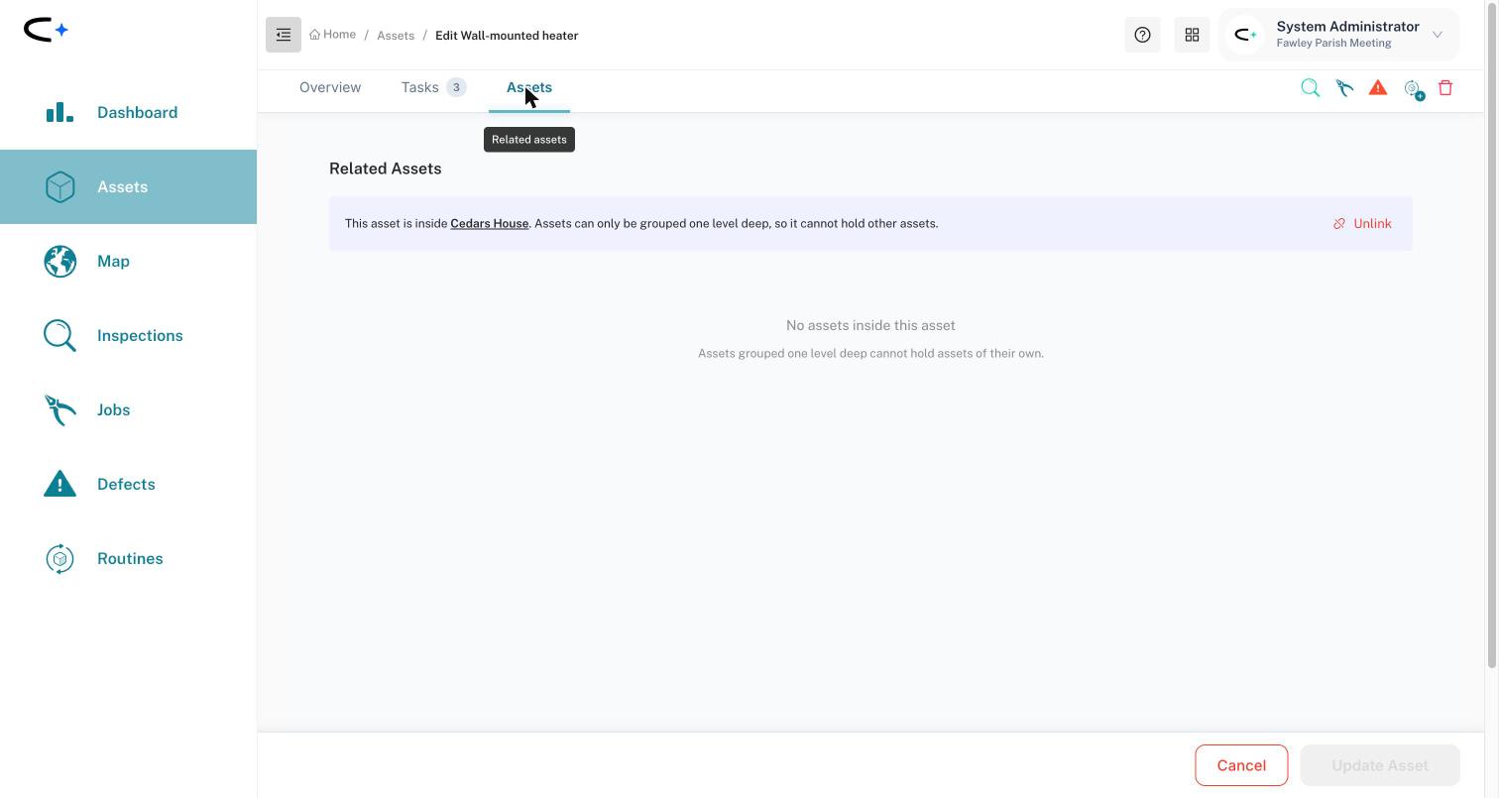1499x798 pixels.
Task: Click the 'No assets inside this asset' message
Action: click(x=870, y=325)
